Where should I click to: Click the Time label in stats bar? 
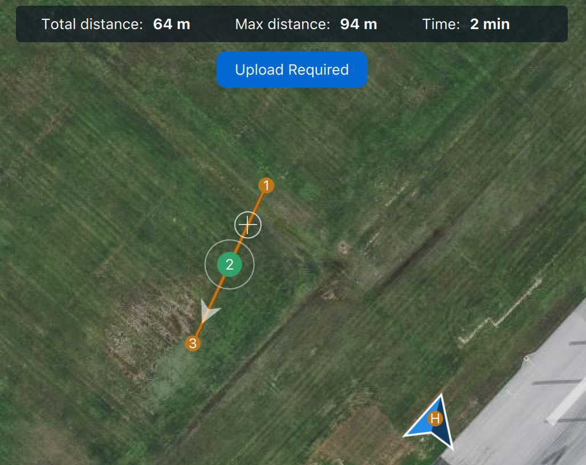pos(441,25)
